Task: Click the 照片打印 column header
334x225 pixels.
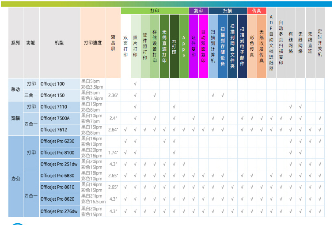Action: click(x=135, y=46)
